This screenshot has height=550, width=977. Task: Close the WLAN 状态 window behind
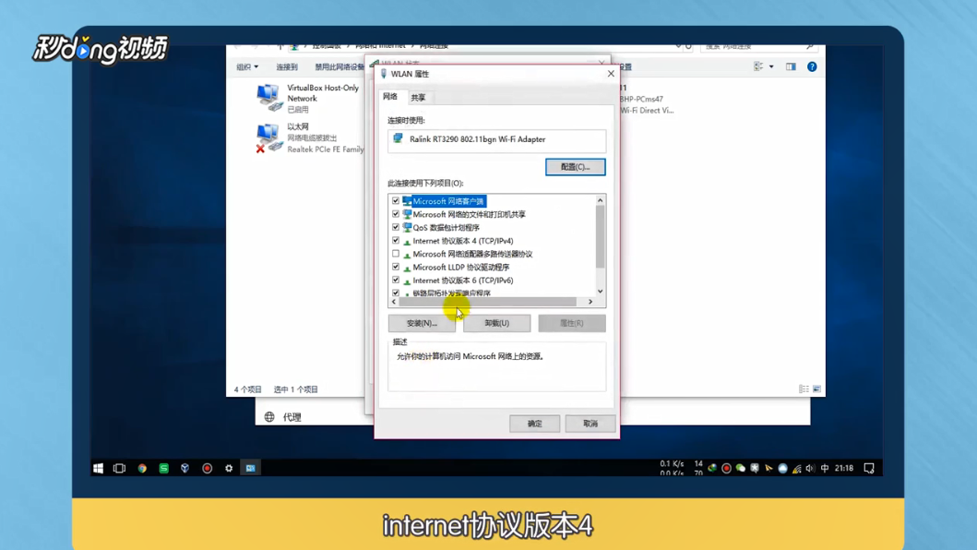point(602,63)
